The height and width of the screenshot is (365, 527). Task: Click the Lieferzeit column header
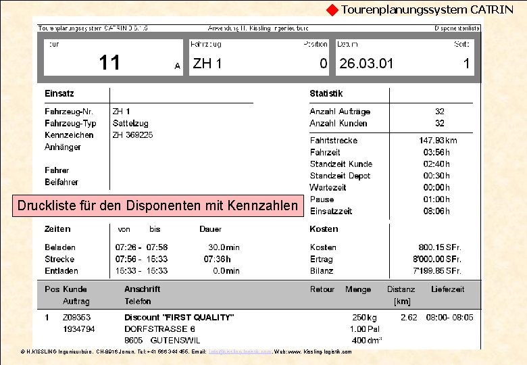448,289
